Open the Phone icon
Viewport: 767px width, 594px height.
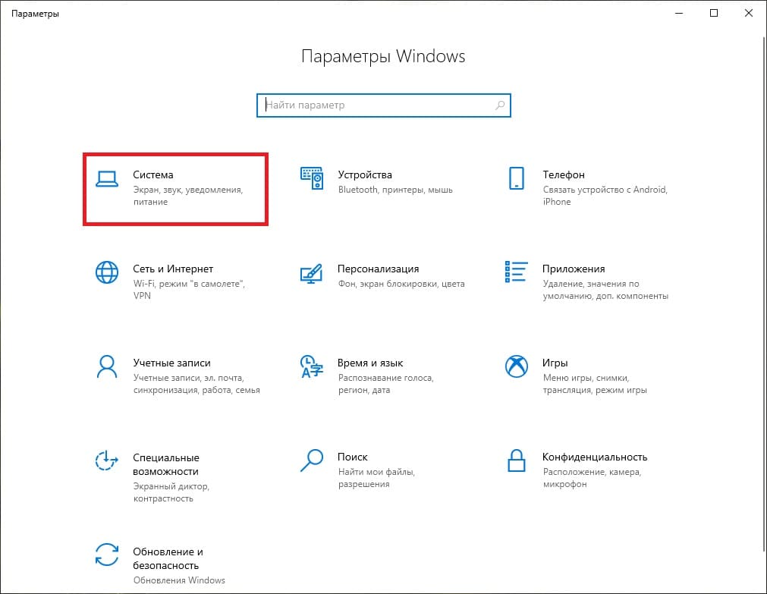(517, 178)
